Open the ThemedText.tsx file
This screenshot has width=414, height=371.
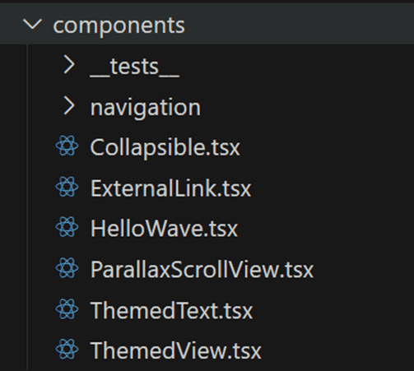[171, 310]
